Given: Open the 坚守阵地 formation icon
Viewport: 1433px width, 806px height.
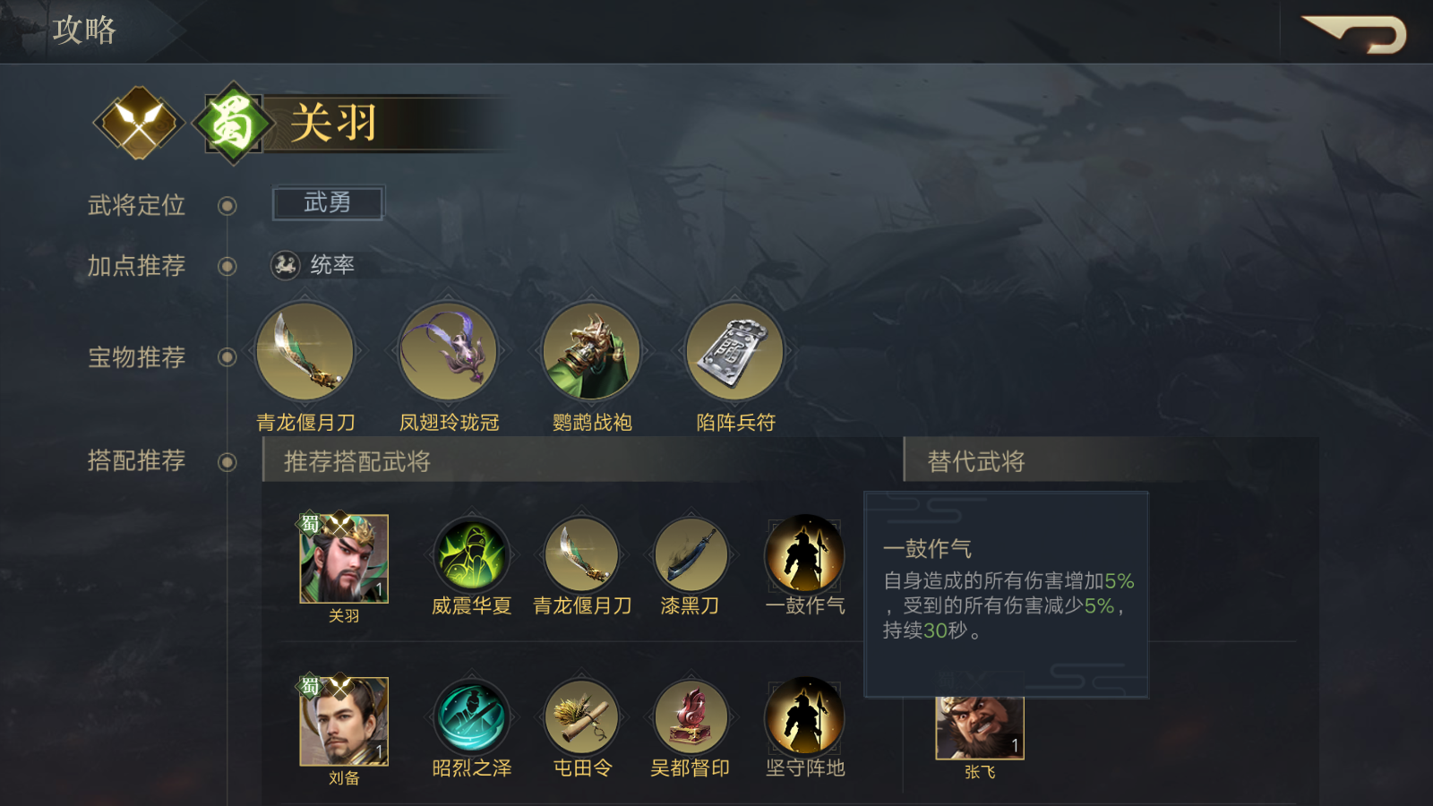Looking at the screenshot, I should [x=804, y=716].
